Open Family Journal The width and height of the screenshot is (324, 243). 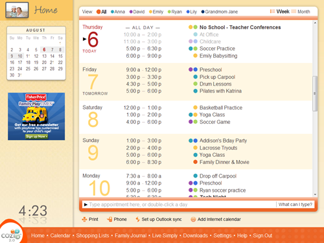click(130, 235)
